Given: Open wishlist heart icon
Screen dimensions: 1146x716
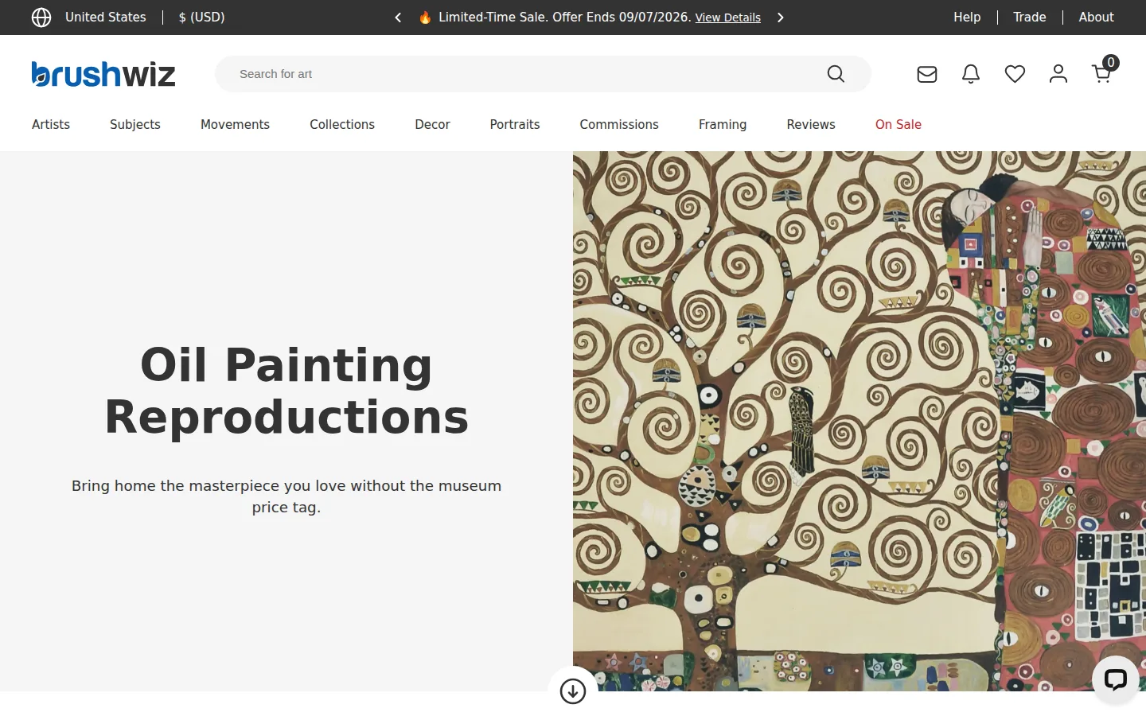Looking at the screenshot, I should coord(1015,74).
